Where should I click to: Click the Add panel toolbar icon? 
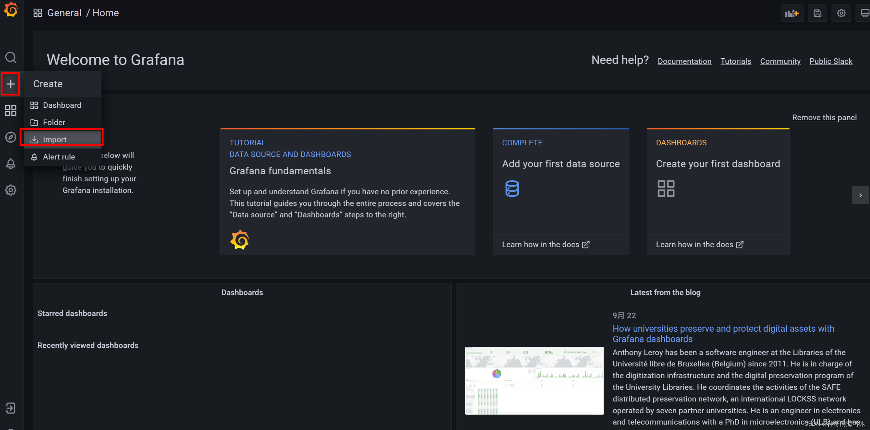pos(792,13)
